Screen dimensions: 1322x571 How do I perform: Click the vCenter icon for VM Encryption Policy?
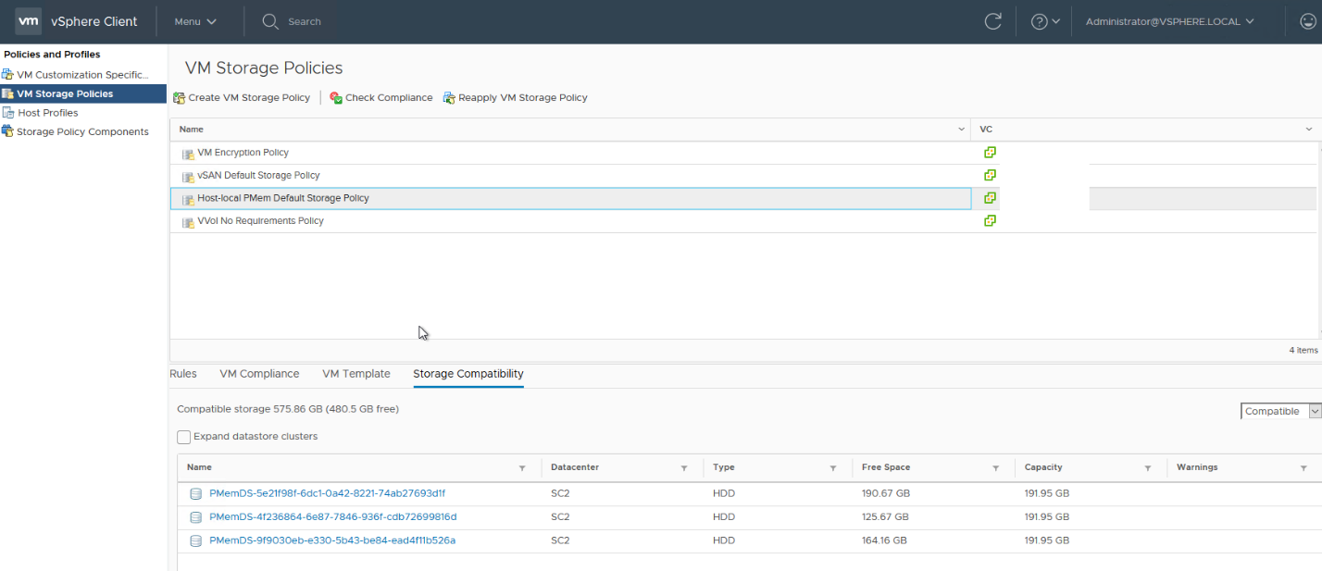[x=990, y=153]
